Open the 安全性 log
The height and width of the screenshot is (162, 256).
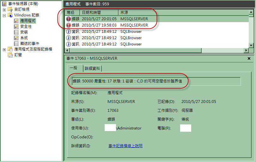coord(26,27)
